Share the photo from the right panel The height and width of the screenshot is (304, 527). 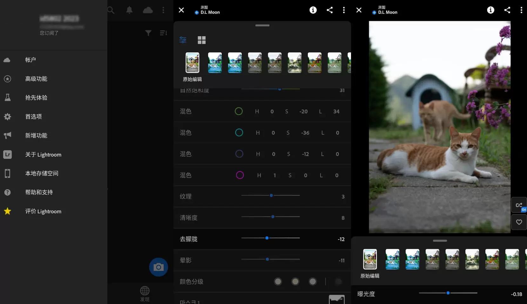pos(507,10)
